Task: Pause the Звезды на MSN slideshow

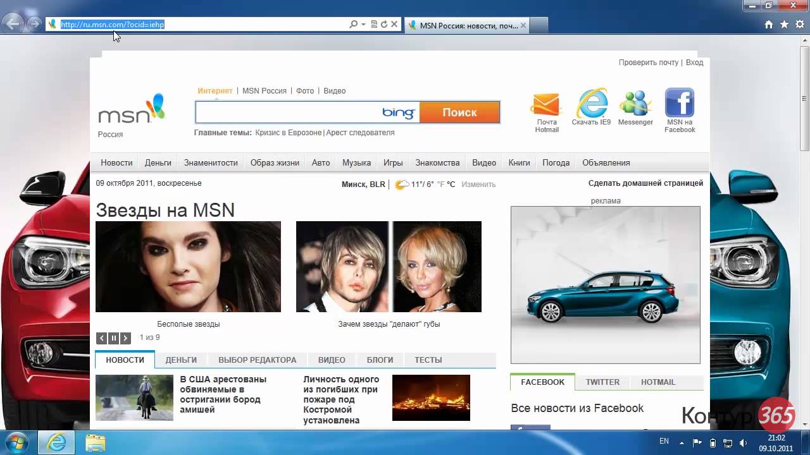Action: click(x=114, y=338)
